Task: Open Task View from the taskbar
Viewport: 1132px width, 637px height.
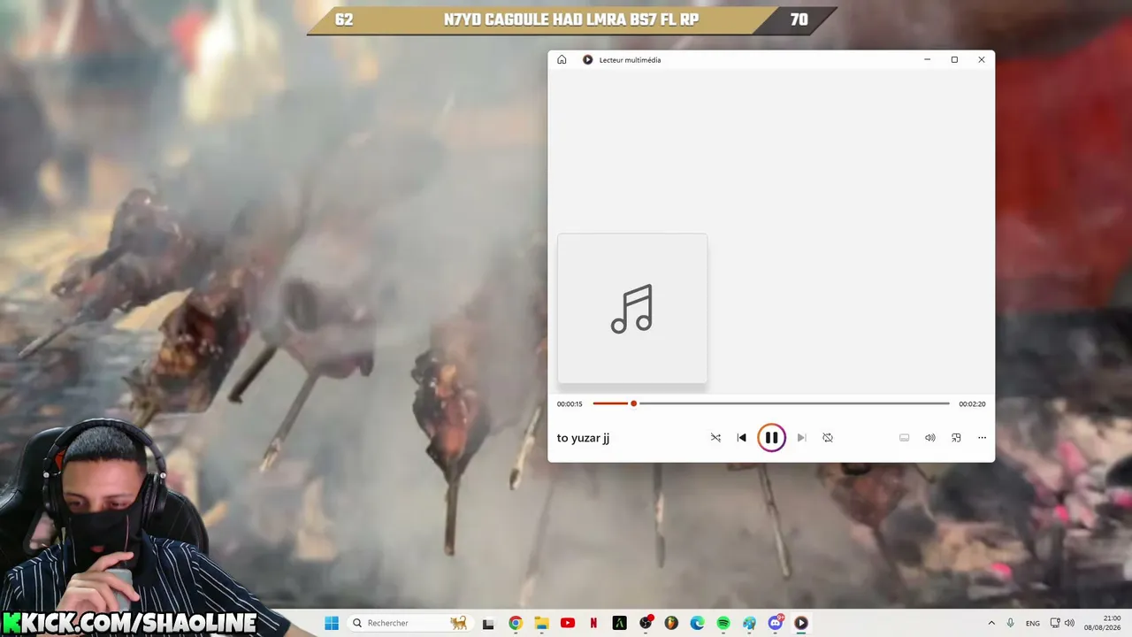Action: (488, 623)
